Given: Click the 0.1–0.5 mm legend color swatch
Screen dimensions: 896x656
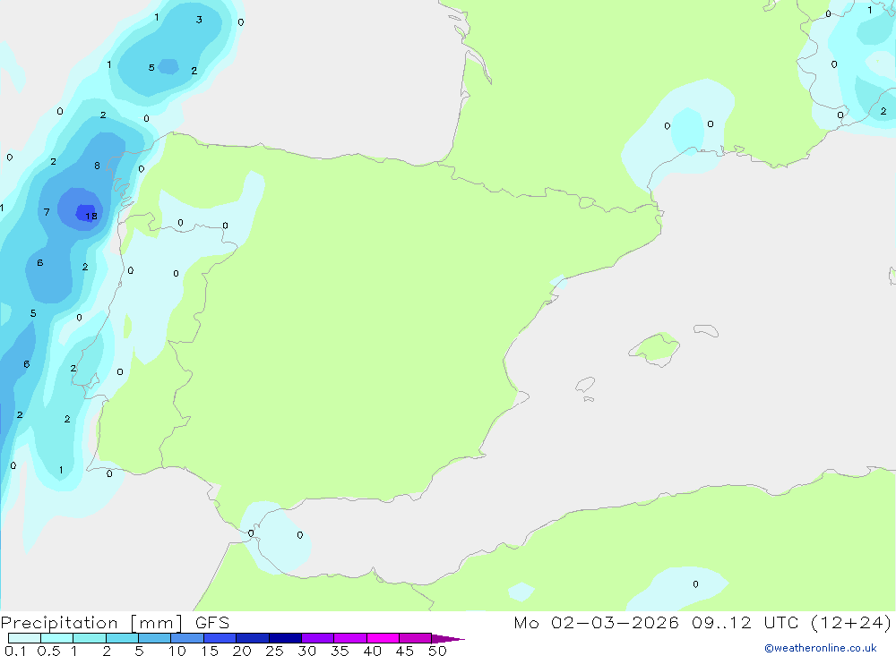Looking at the screenshot, I should tap(24, 638).
